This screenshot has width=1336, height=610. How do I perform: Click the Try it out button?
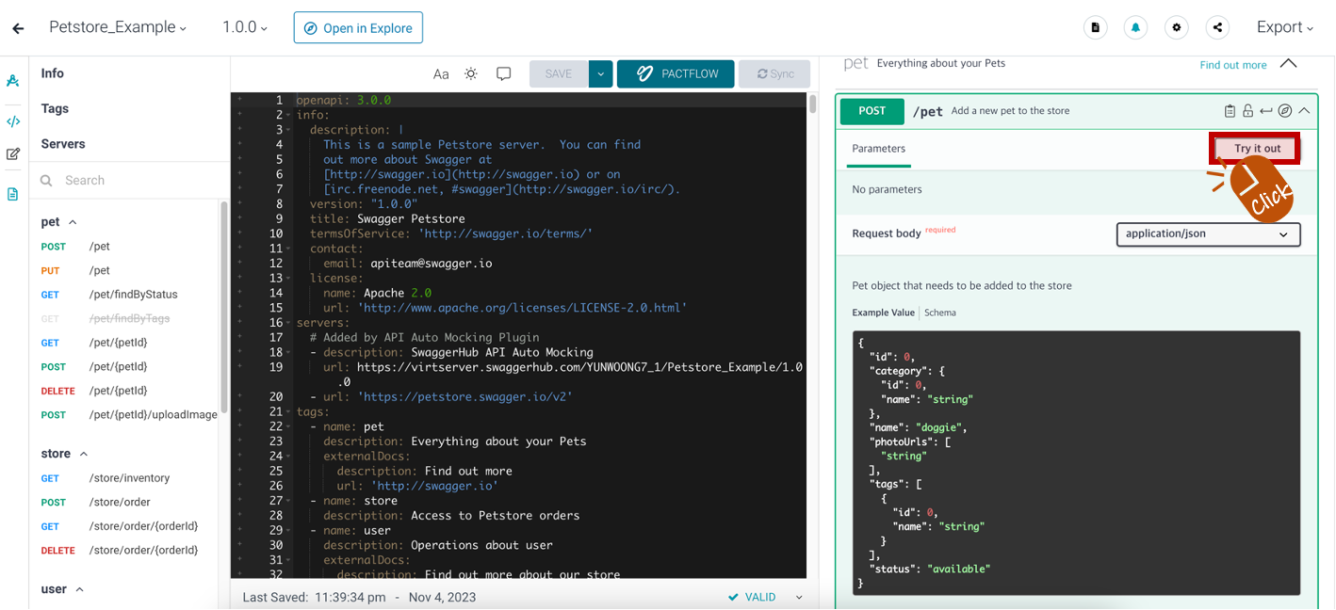coord(1257,148)
